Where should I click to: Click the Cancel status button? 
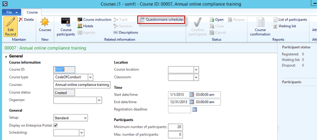click(218, 32)
